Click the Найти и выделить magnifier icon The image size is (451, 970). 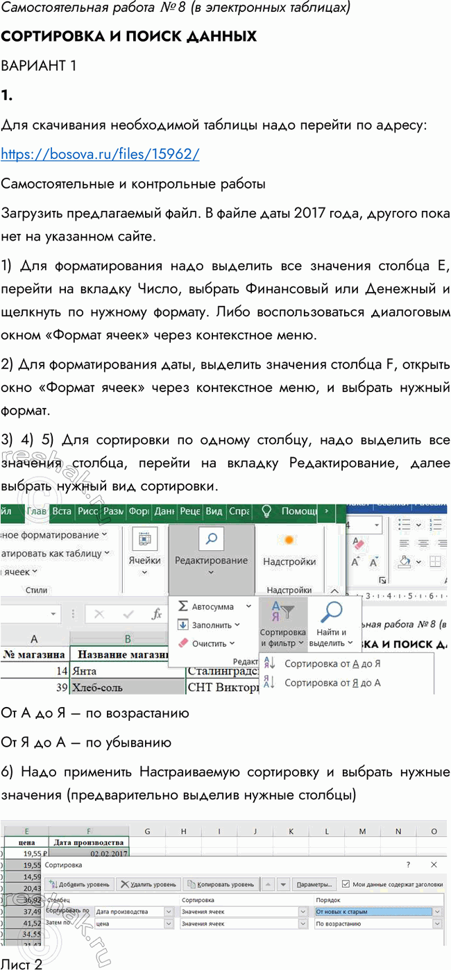tap(332, 612)
